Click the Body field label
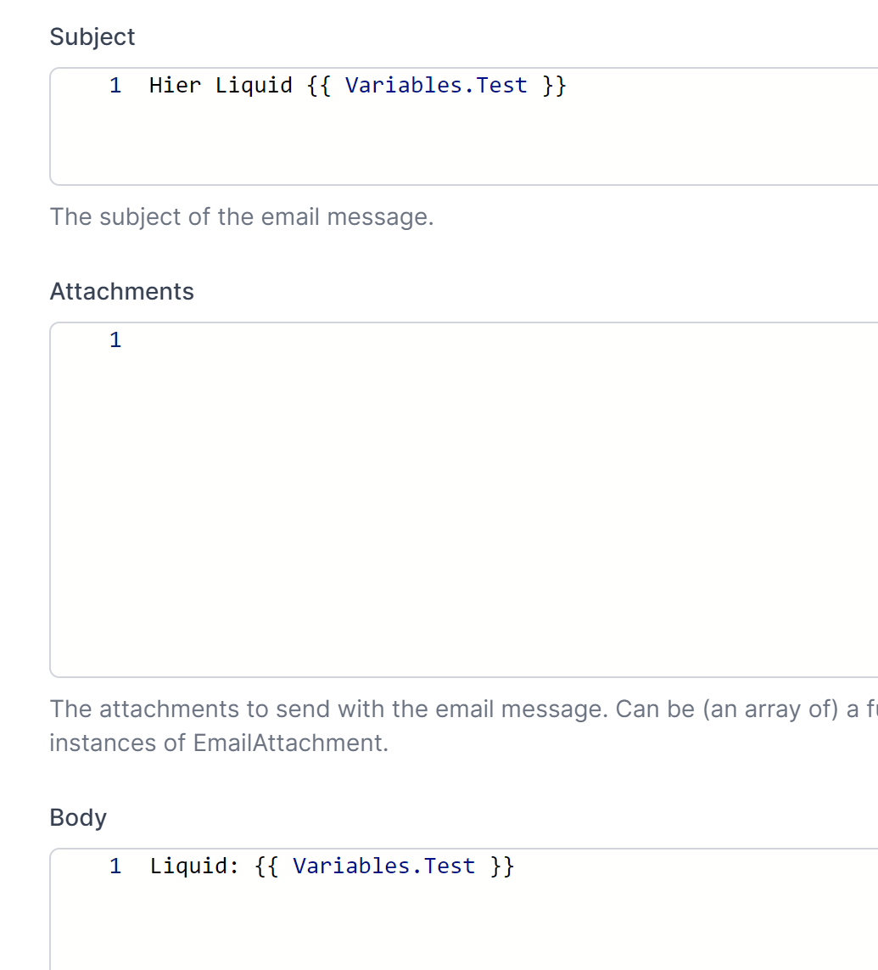The width and height of the screenshot is (878, 970). click(x=78, y=818)
